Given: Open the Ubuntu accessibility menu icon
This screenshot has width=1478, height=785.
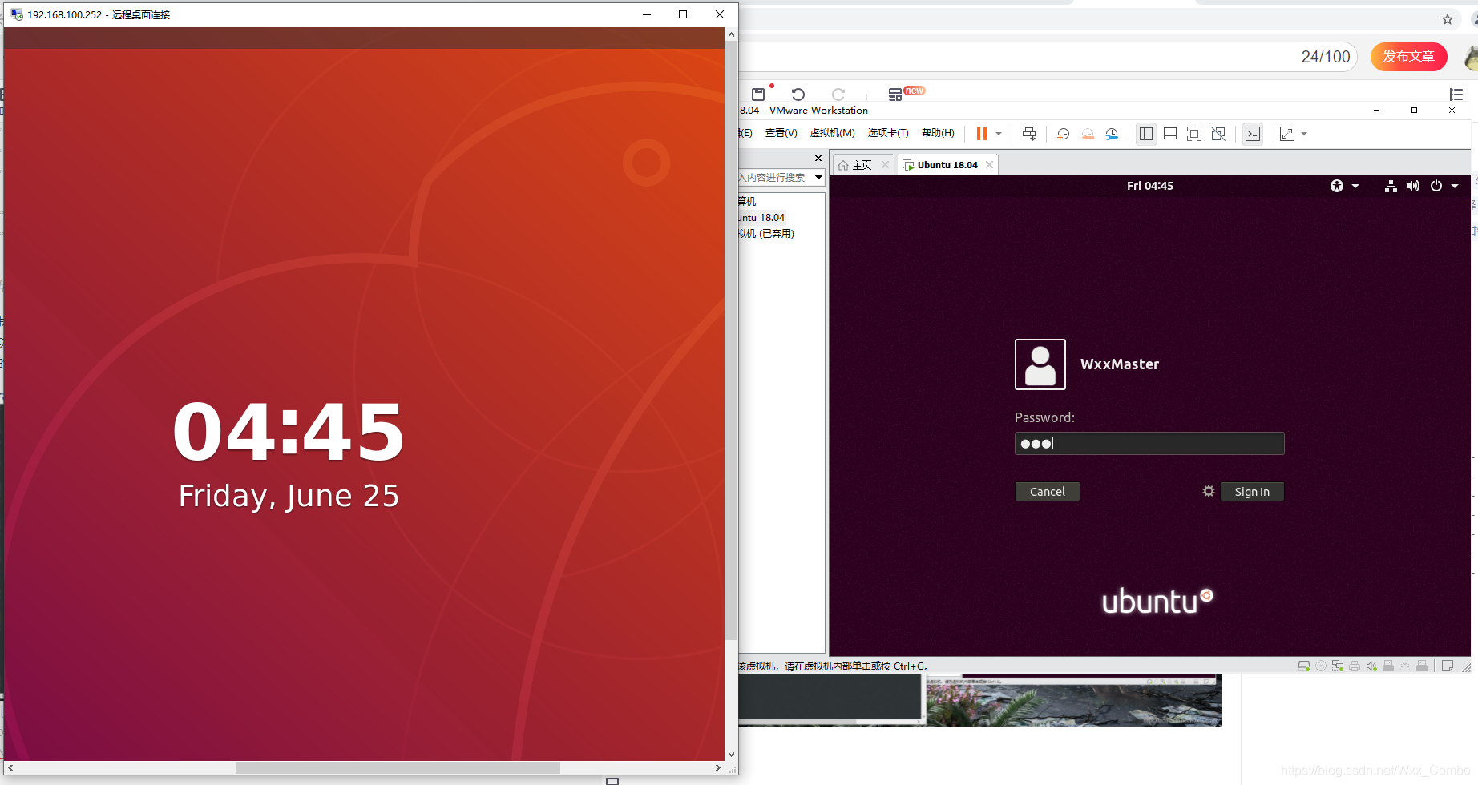Looking at the screenshot, I should [x=1337, y=186].
